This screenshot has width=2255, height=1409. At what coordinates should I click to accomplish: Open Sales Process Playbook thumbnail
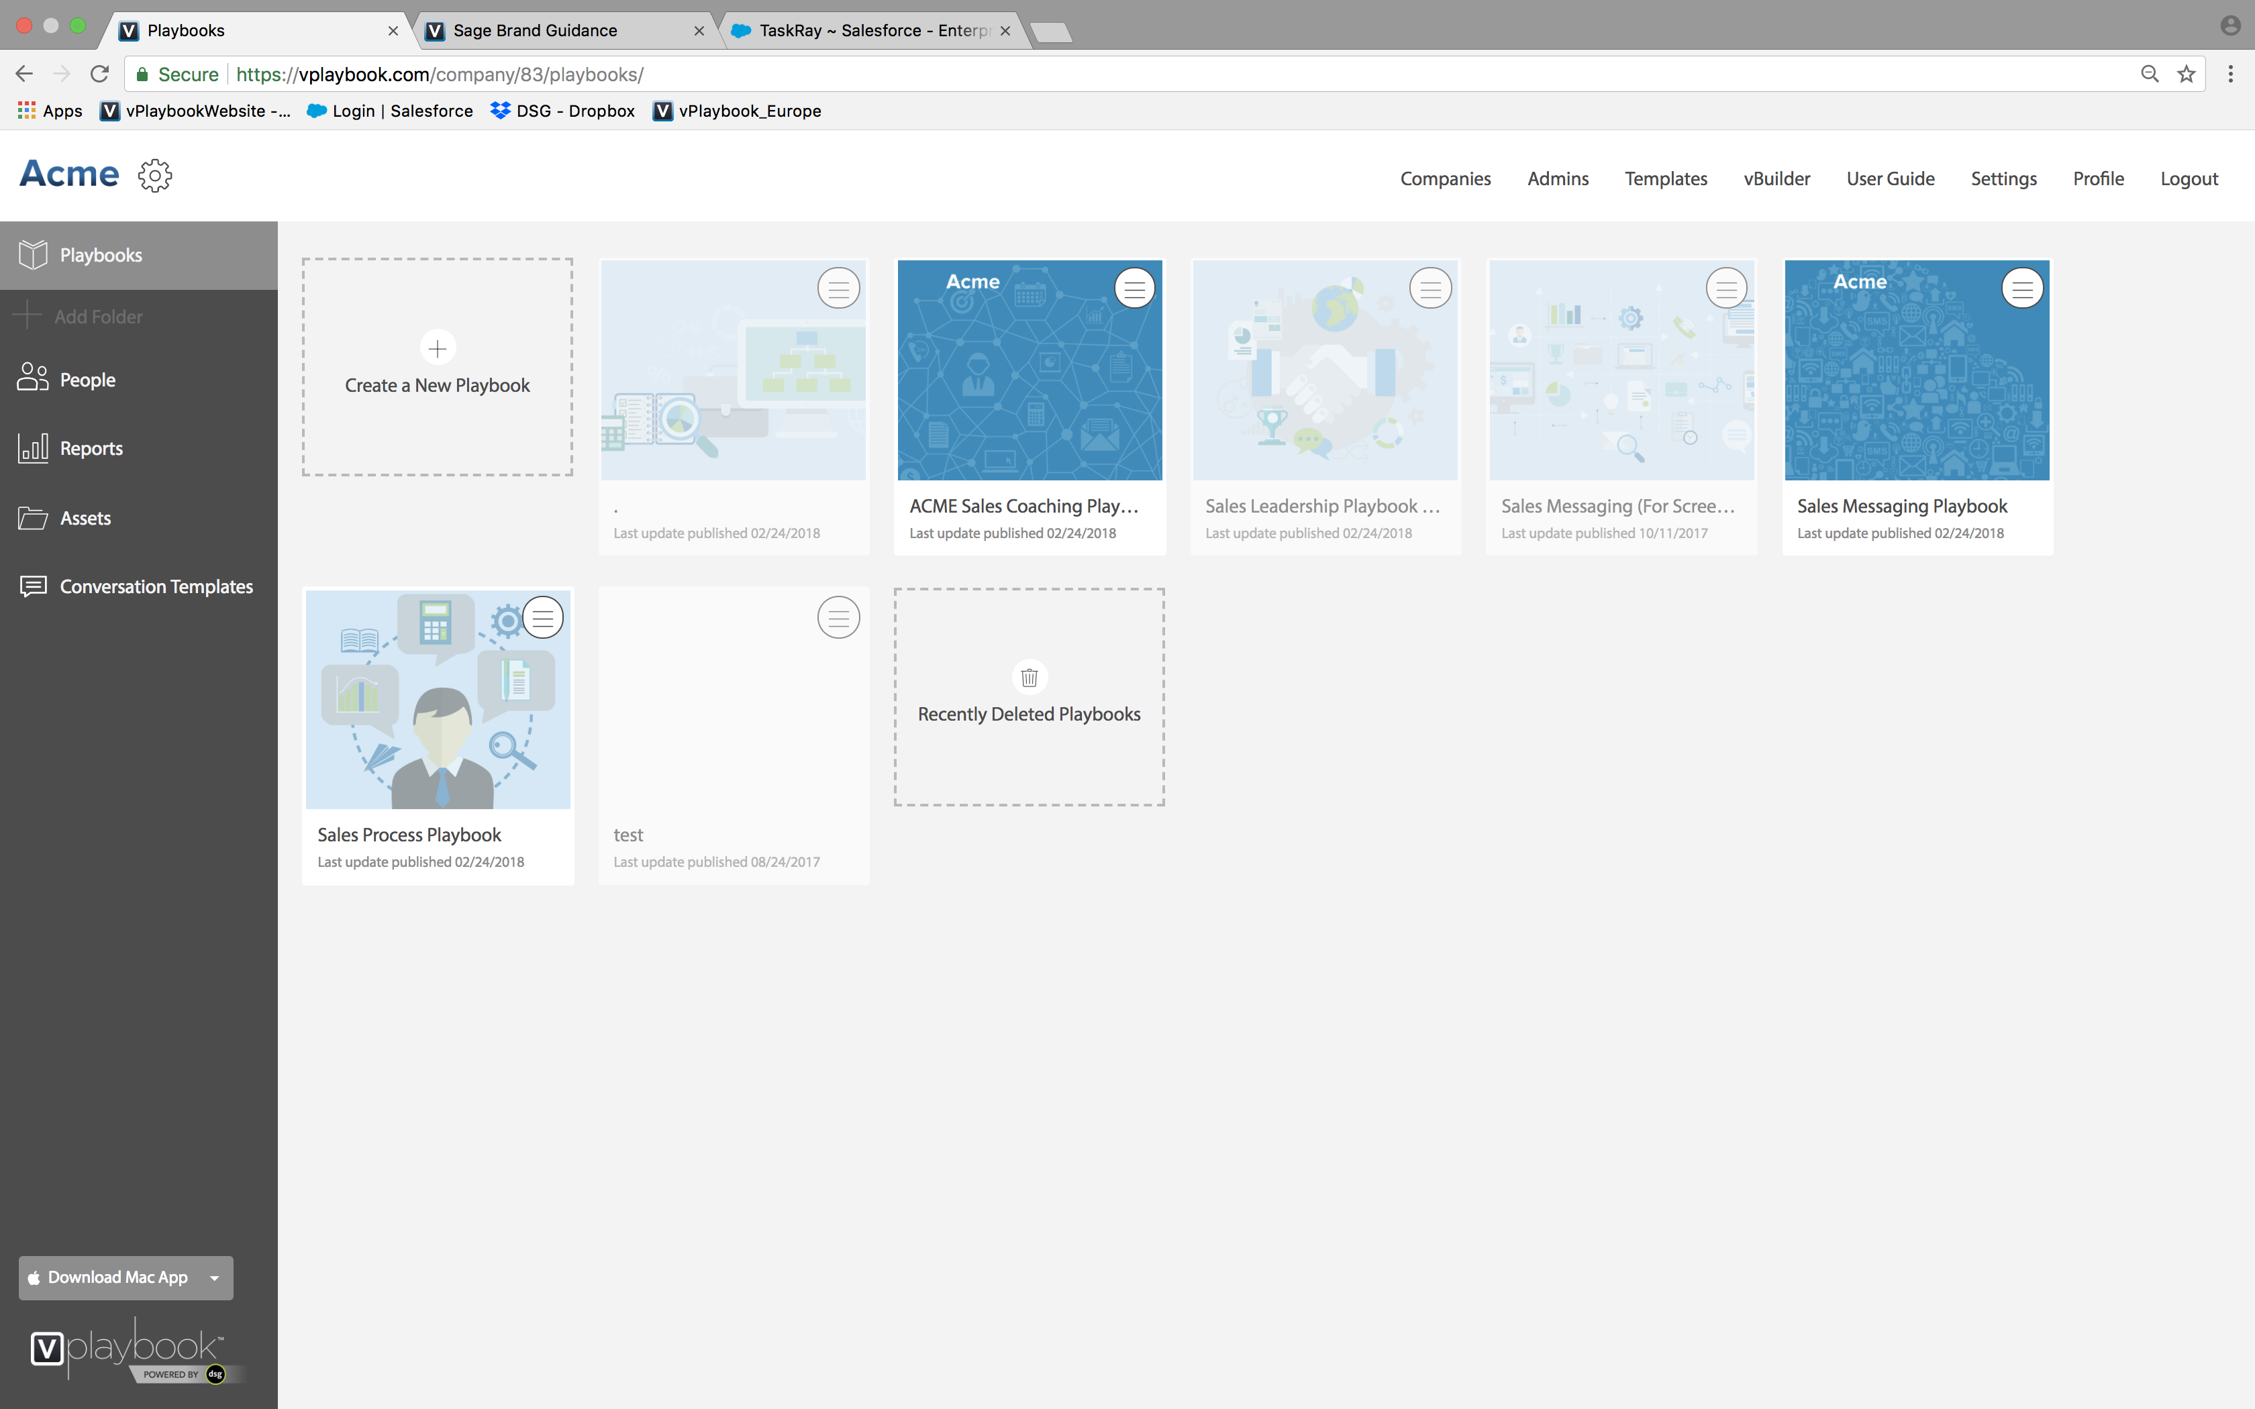tap(437, 700)
